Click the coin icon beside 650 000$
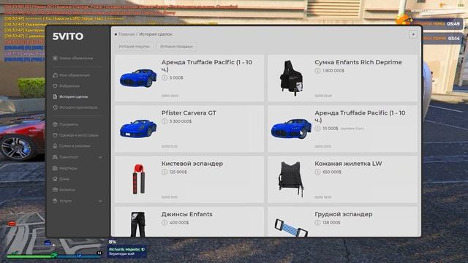Image resolution: width=468 pixels, height=263 pixels. (317, 172)
